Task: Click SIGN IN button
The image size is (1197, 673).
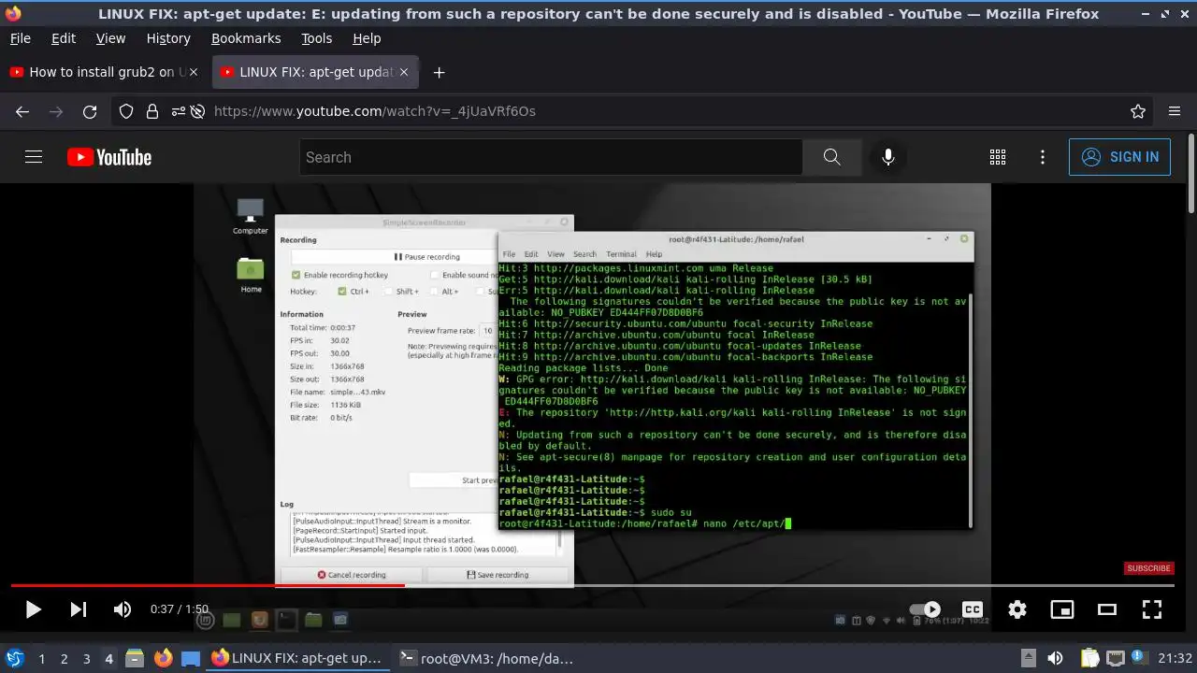Action: tap(1119, 157)
